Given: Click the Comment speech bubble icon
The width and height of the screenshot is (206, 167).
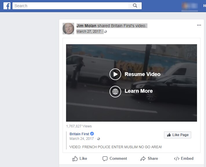Looking at the screenshot, I should click(x=105, y=159).
